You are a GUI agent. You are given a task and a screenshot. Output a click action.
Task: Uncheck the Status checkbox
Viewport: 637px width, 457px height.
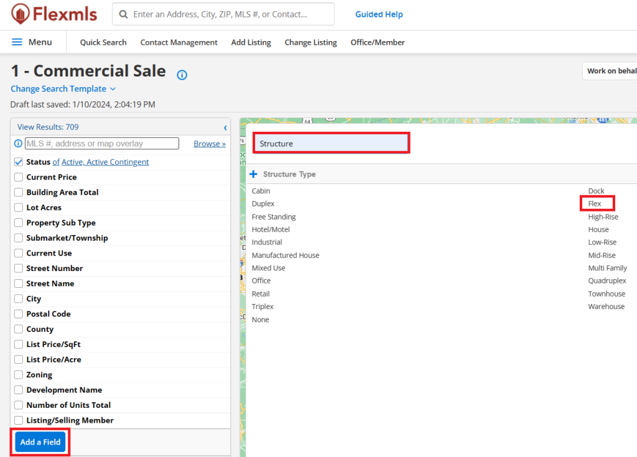[19, 162]
